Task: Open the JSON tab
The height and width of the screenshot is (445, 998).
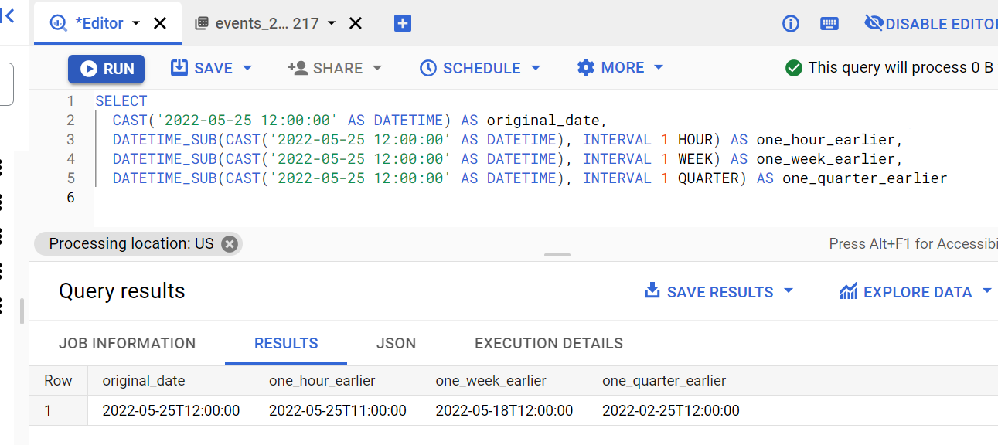Action: 396,343
